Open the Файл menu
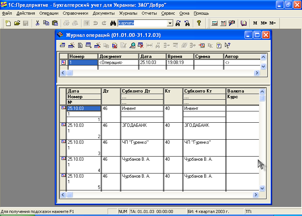This screenshot has width=302, height=216. 7,13
